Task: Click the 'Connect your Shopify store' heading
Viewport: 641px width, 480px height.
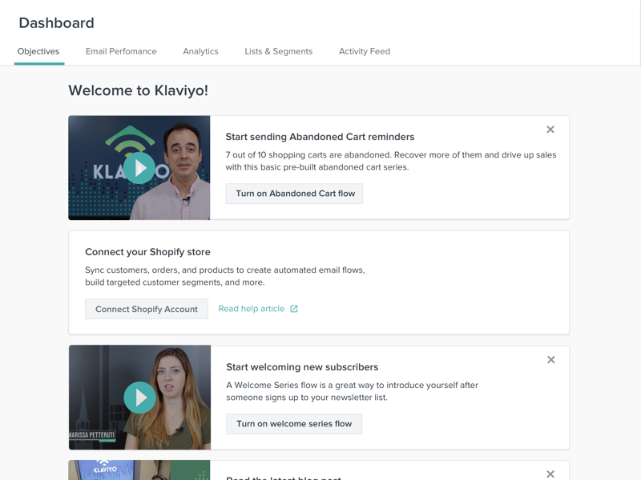Action: pyautogui.click(x=147, y=252)
